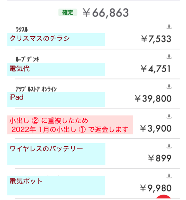Click the ¥39,800 amount
Screen dimensions: 186x200
153,99
